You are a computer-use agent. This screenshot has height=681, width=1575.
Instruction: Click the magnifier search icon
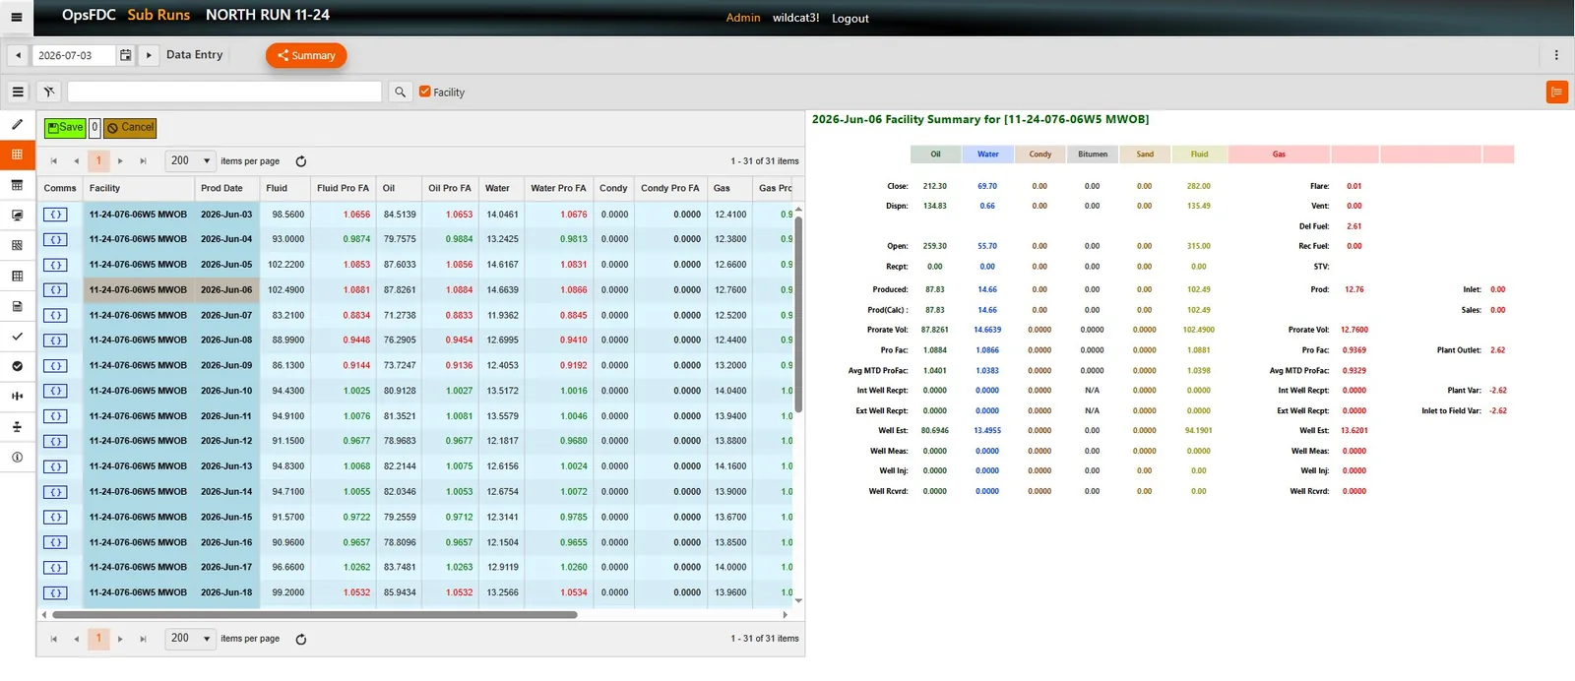[400, 92]
